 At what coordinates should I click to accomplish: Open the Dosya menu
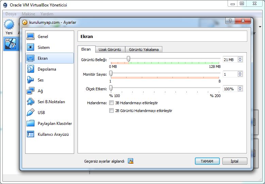pos(11,14)
